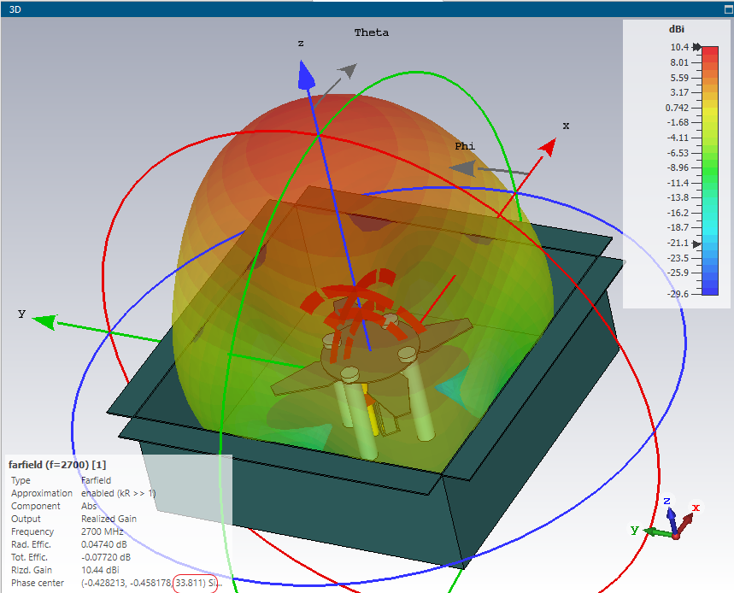
Task: Click the corner coordinate orientation triad
Action: 667,520
